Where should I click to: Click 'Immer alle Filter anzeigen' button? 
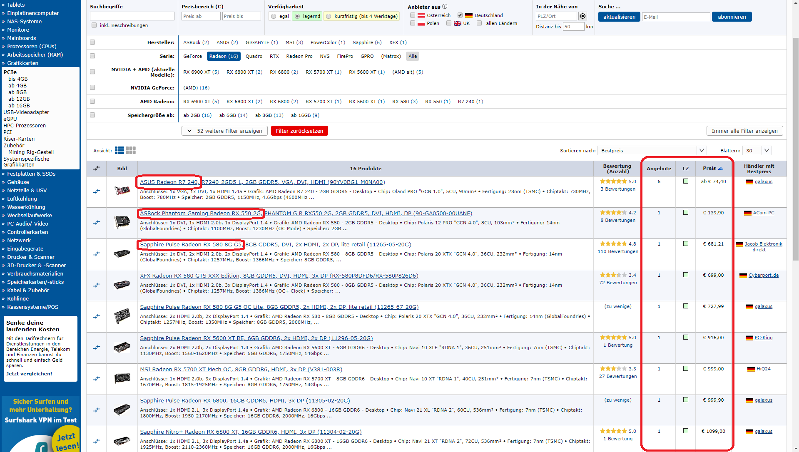pyautogui.click(x=744, y=131)
